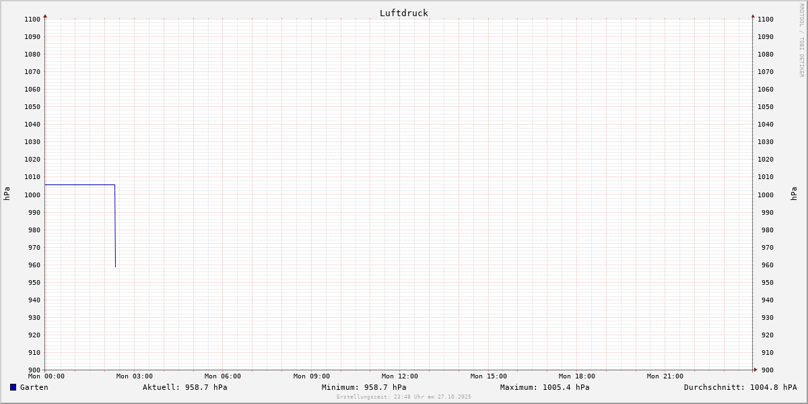Click the blue Garten legend color square
The width and height of the screenshot is (808, 404).
13,387
